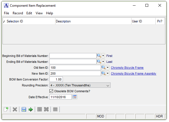Open the Date Effective calendar picker

pyautogui.click(x=75, y=97)
